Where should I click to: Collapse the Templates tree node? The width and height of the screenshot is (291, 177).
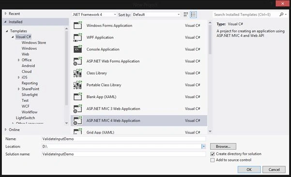(x=7, y=31)
